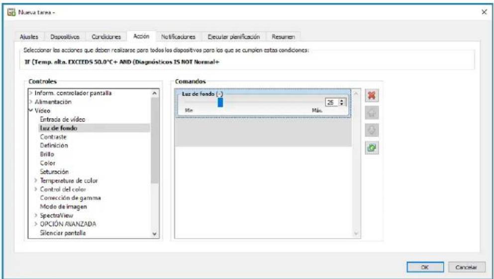Collapse the Vídeo tree node
494x279 pixels.
point(31,111)
